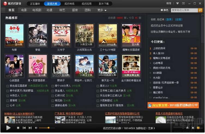Open the 金太狼的幸福生活 poster thumbnail
This screenshot has height=134, width=205.
point(131,66)
